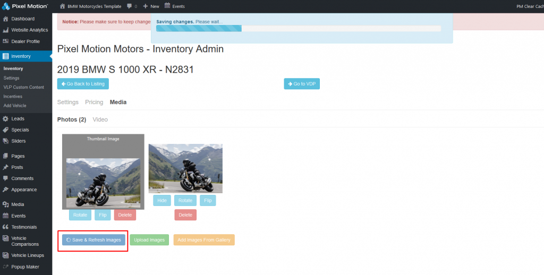The image size is (544, 275).
Task: Click the Vehicle Lineups icon
Action: (x=5, y=255)
